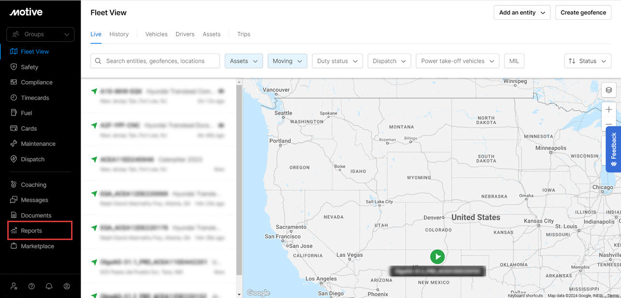
Task: Click the Dispatch icon in sidebar
Action: coord(14,159)
